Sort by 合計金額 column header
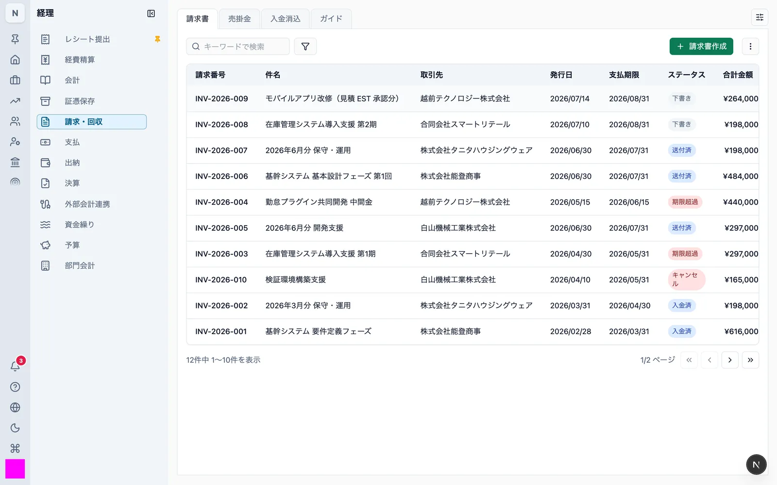Image resolution: width=777 pixels, height=485 pixels. (x=738, y=75)
